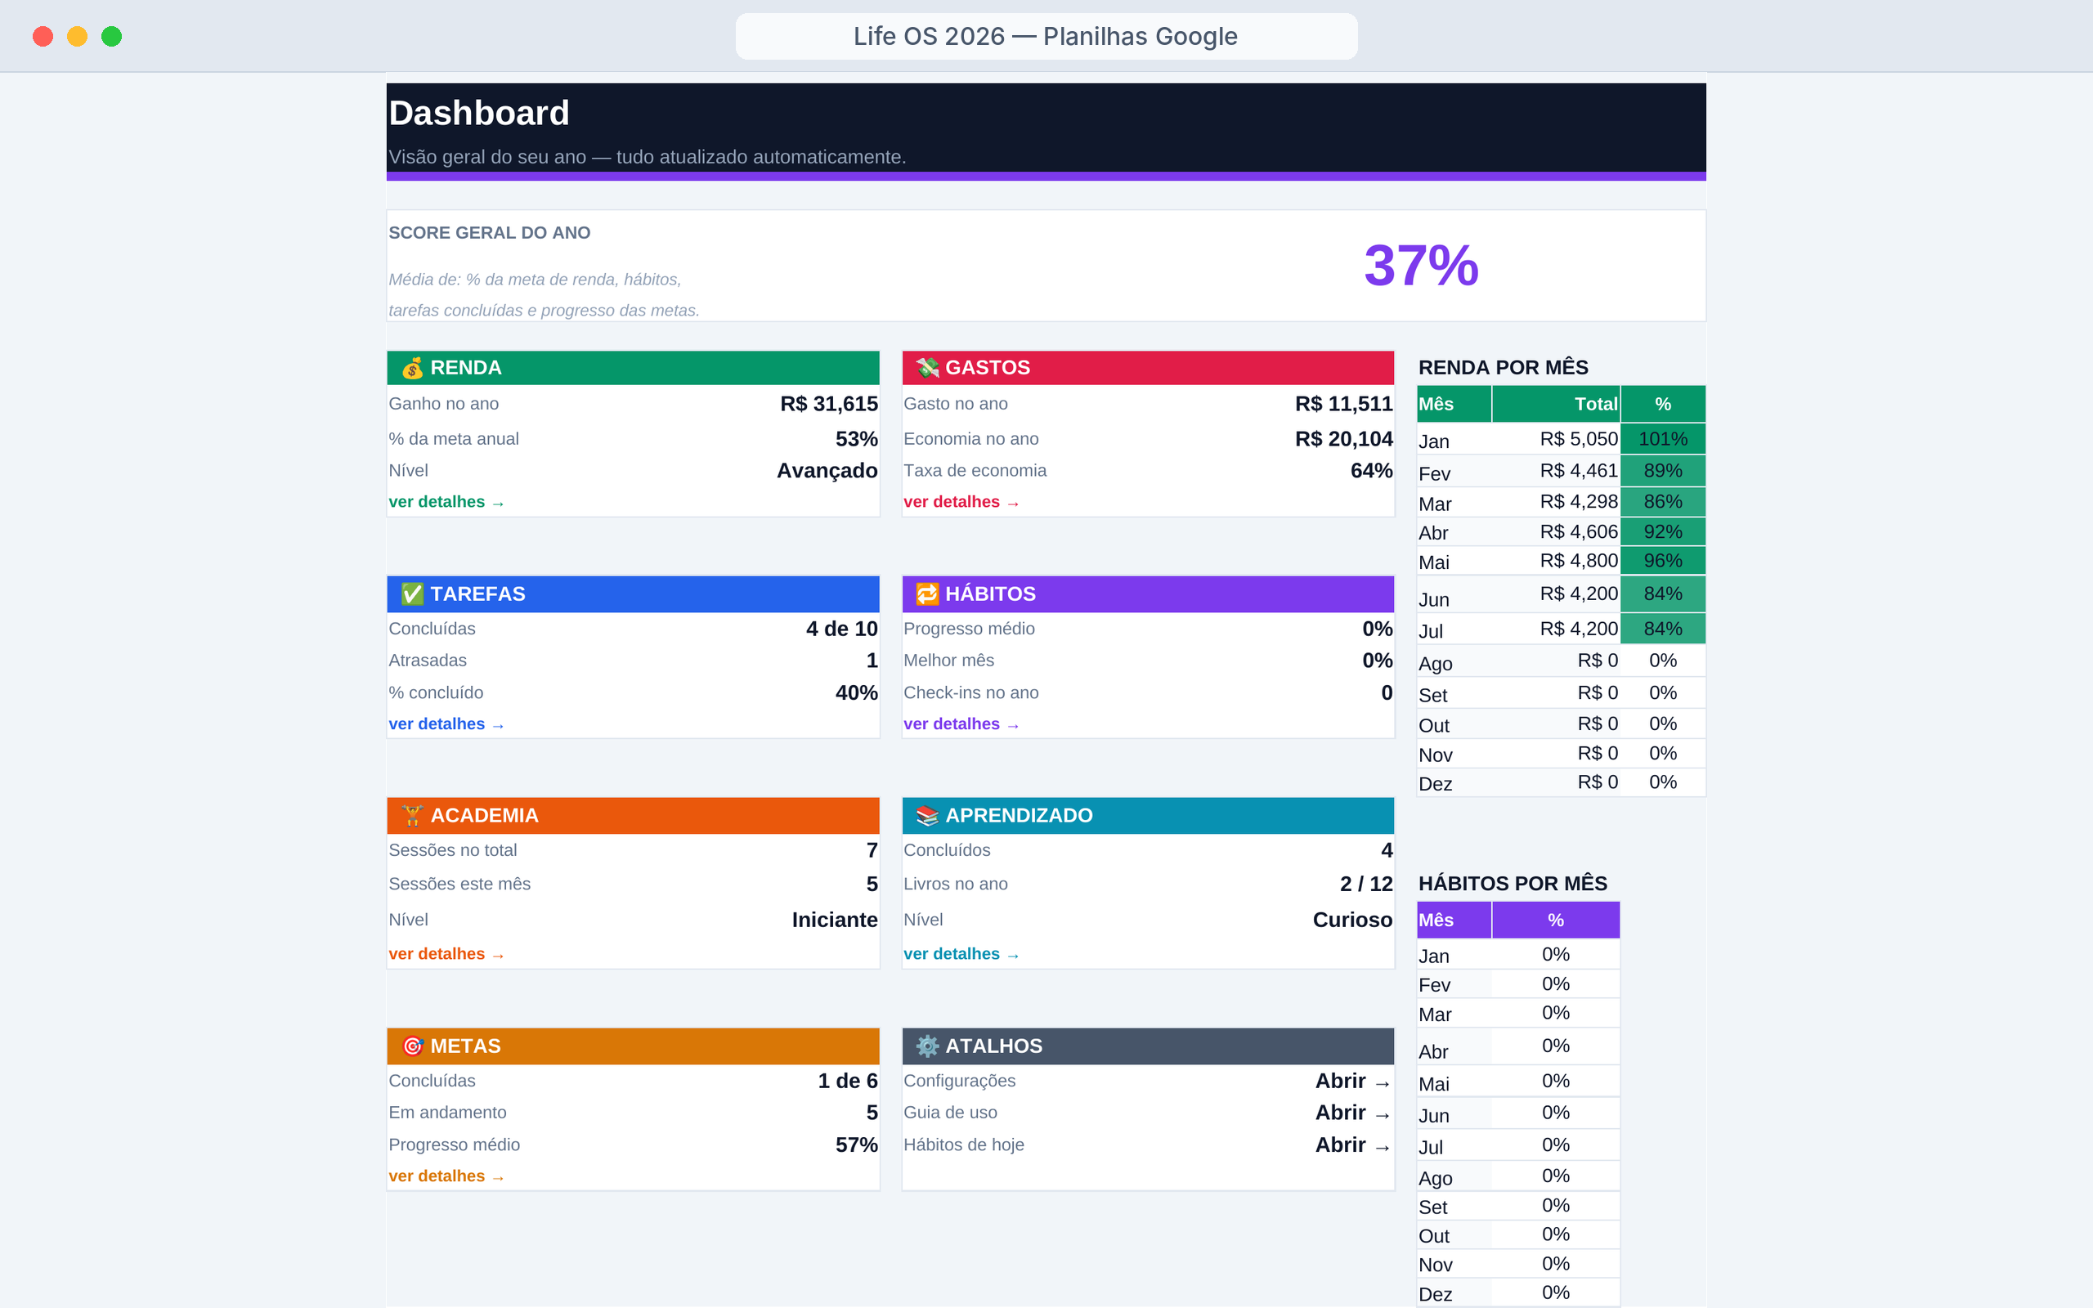This screenshot has width=2093, height=1308.
Task: Select the 'Curioso' Nível value in APRENDIZADO
Action: click(1351, 921)
